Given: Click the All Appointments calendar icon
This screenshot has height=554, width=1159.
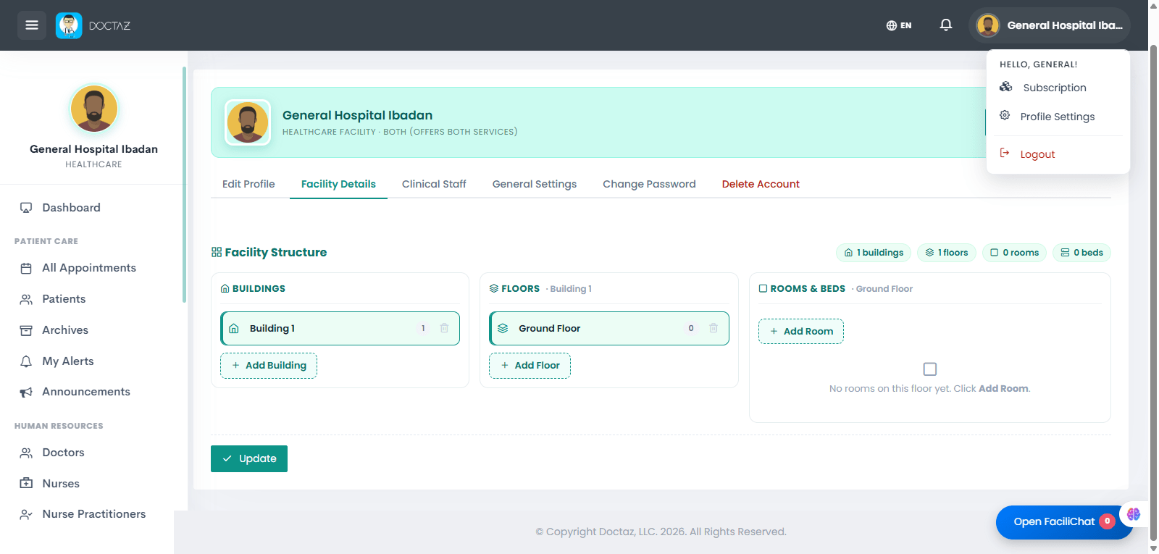Looking at the screenshot, I should point(26,269).
